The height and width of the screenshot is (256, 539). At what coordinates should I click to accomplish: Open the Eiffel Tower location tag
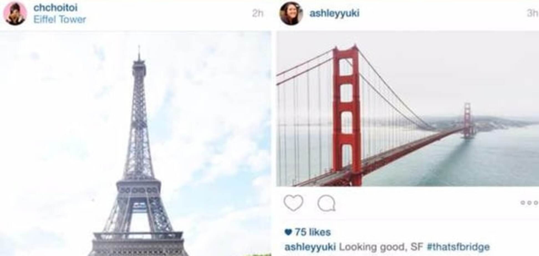(60, 19)
